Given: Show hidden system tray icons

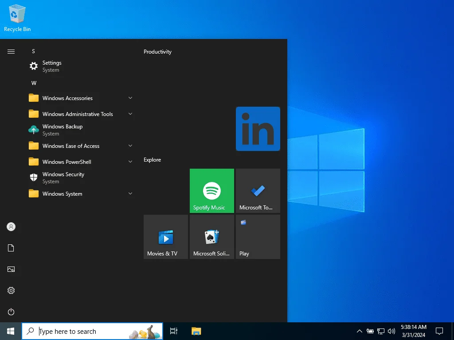Looking at the screenshot, I should tap(359, 331).
